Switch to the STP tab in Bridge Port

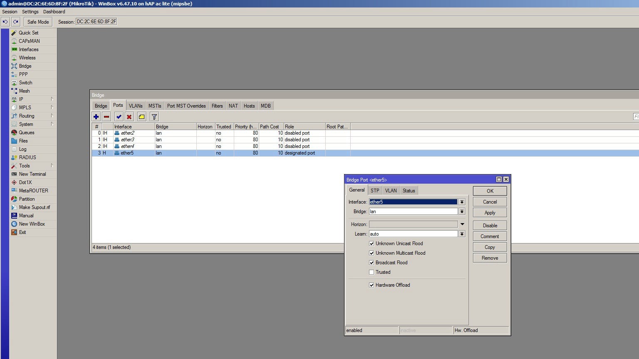pyautogui.click(x=375, y=191)
